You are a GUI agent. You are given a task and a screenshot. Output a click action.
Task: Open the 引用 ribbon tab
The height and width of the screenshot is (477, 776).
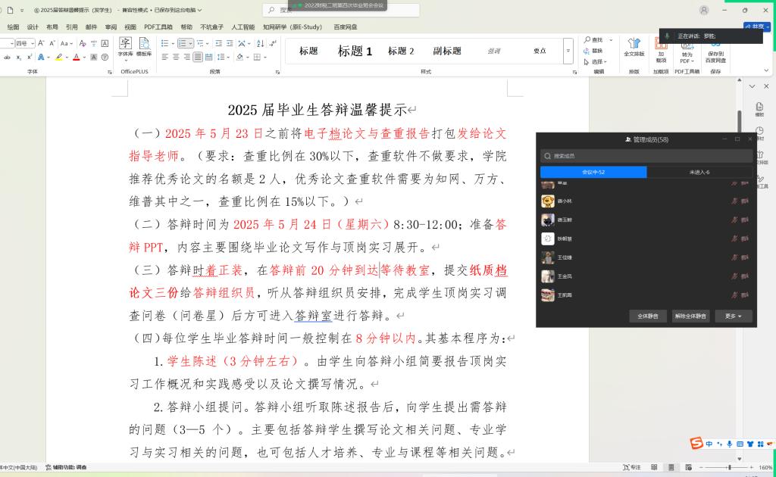point(71,26)
